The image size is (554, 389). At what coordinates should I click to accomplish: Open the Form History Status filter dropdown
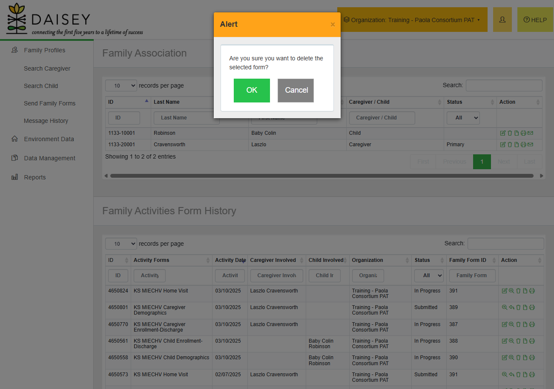click(x=429, y=275)
